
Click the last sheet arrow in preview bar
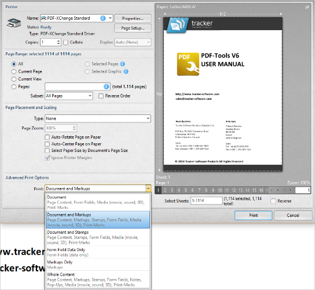tap(291, 190)
